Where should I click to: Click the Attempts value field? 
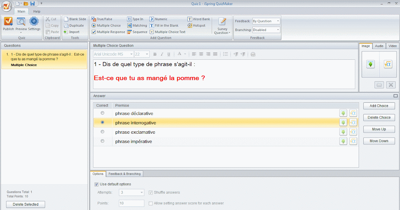(x=131, y=192)
